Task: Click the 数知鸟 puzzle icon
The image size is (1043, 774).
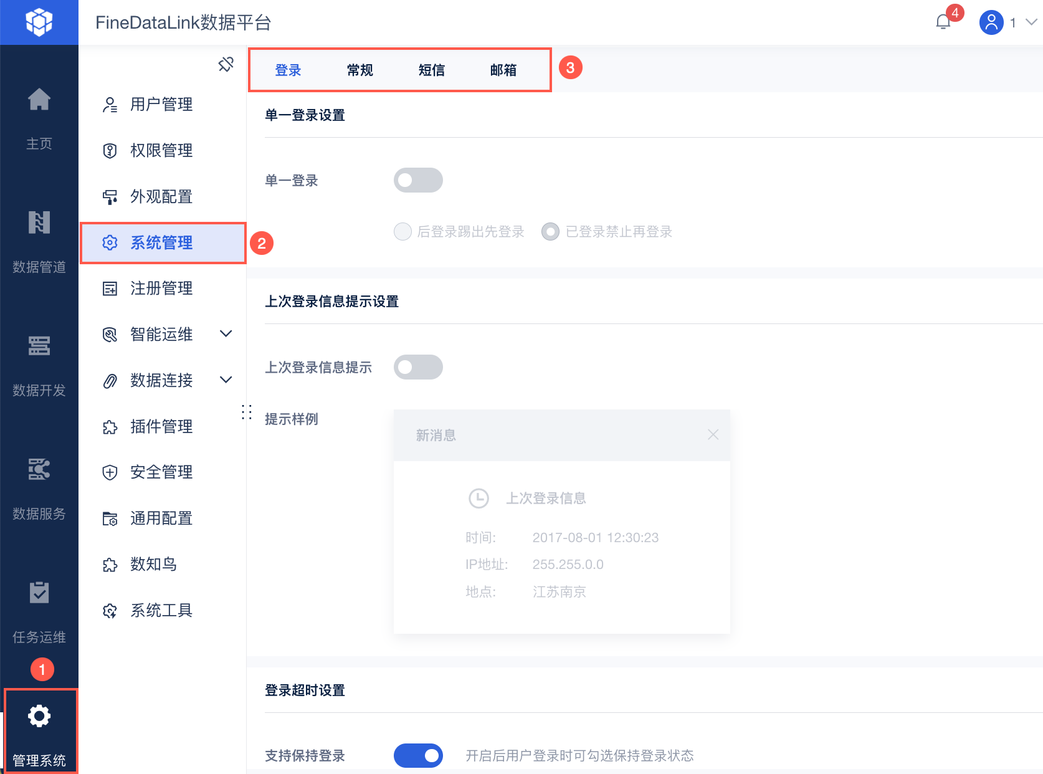Action: tap(110, 565)
